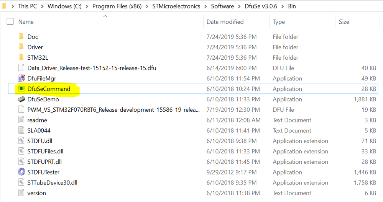
Task: Expand the breadcrumb chevron after STMicroelectronics
Action: [x=205, y=7]
